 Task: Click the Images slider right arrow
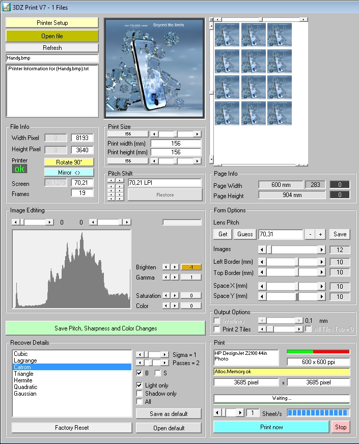pyautogui.click(x=321, y=249)
